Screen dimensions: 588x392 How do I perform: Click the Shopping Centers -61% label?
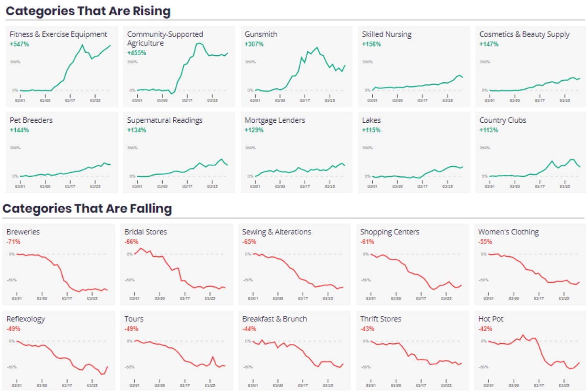367,242
